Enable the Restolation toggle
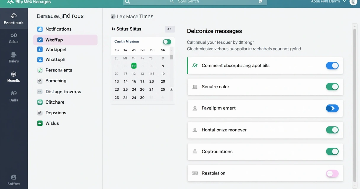Screen dimensions: 360x189 click(332, 174)
